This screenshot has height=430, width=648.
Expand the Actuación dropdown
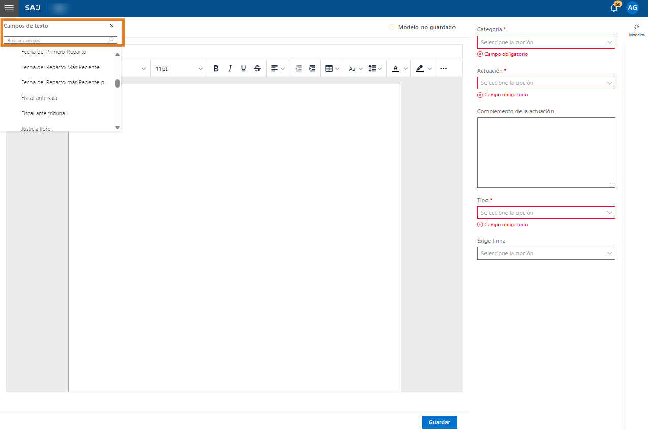tap(546, 83)
